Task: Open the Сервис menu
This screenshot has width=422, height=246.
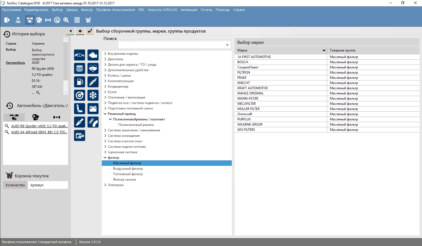Action: 239,10
